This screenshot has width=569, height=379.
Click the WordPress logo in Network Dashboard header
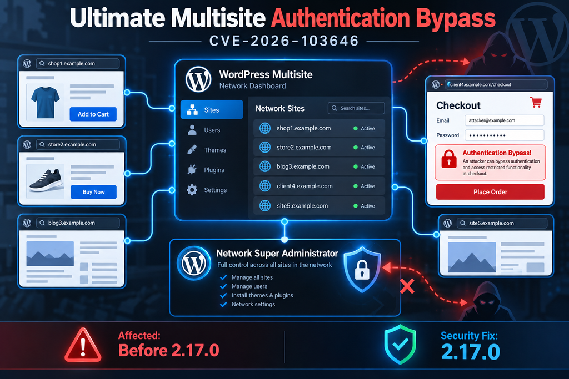click(x=198, y=79)
